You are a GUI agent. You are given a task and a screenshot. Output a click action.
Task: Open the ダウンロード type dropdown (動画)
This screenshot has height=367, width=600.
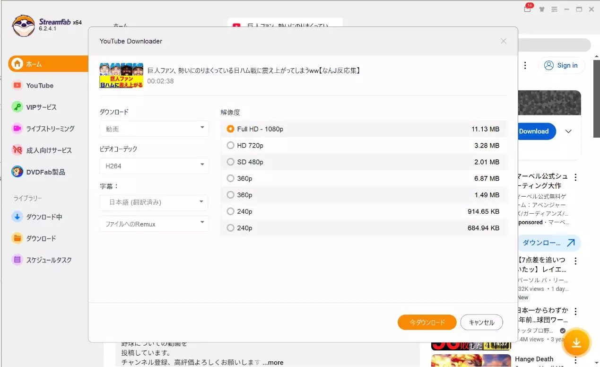coord(154,129)
